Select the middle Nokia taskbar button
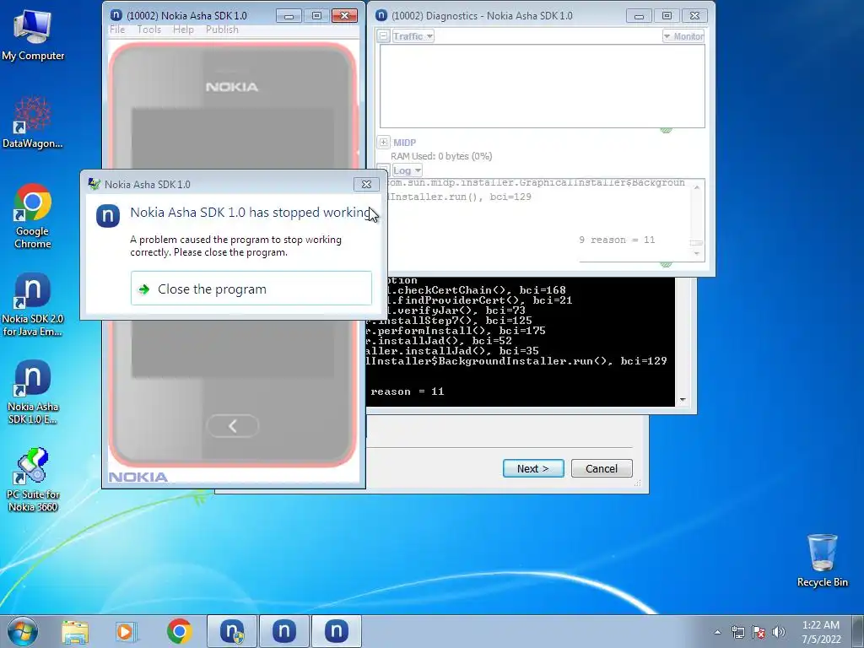Viewport: 864px width, 648px height. (x=283, y=631)
